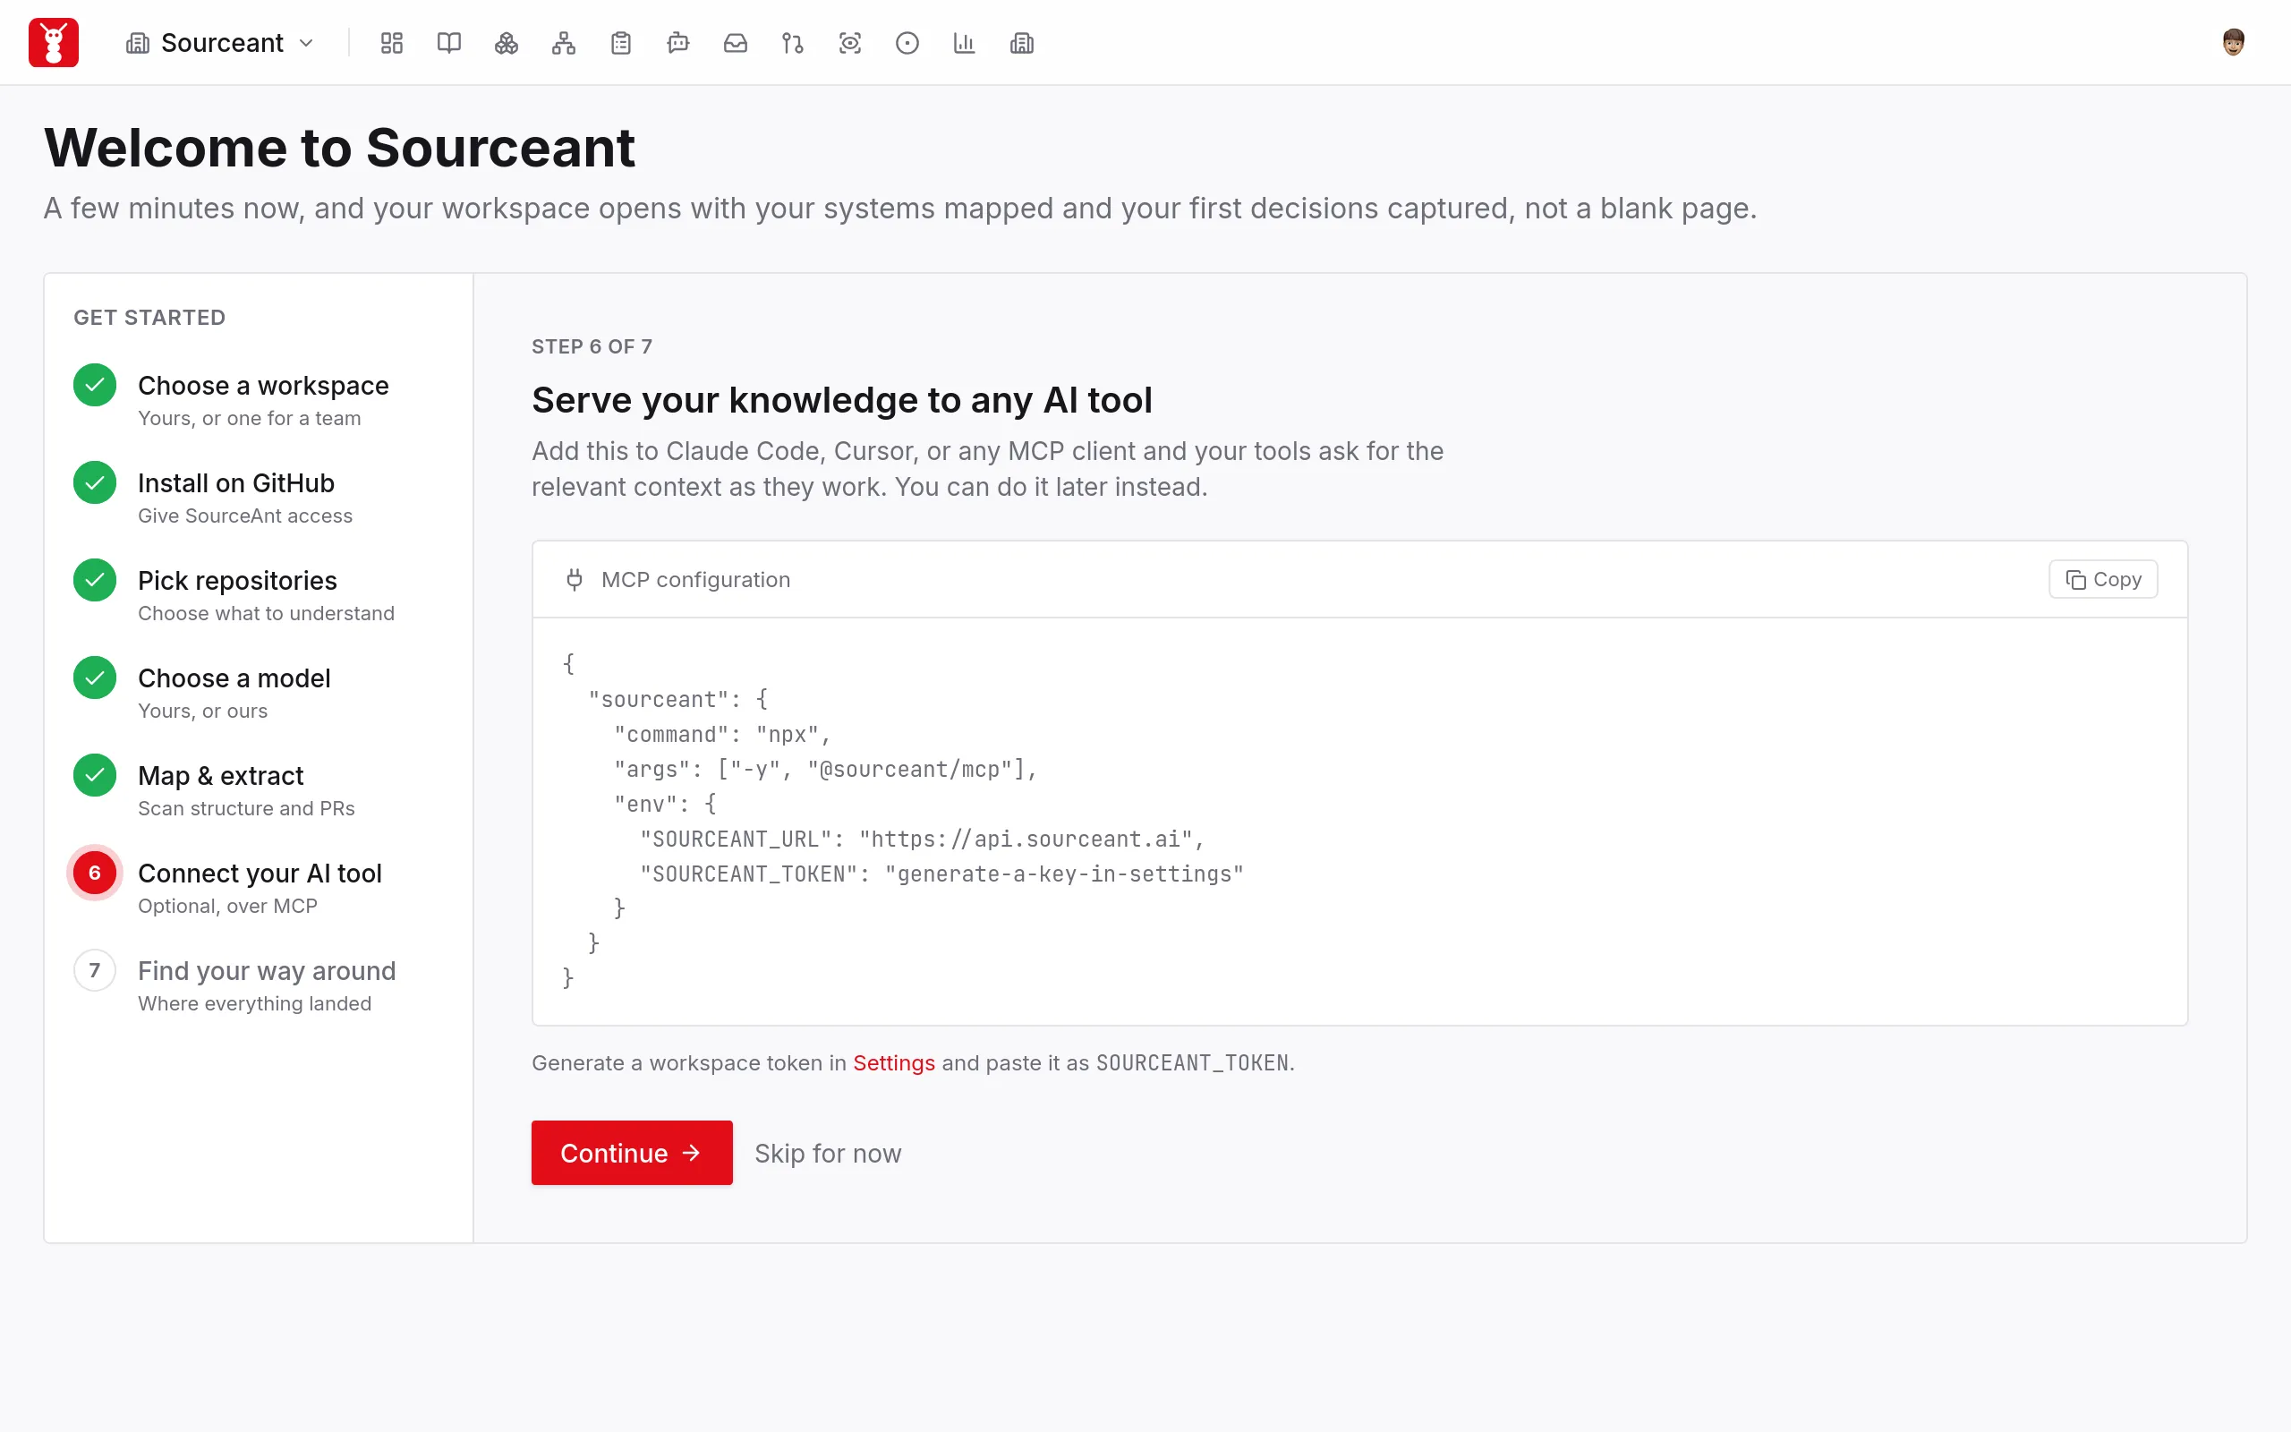Click the "command": "npx" line
The width and height of the screenshot is (2291, 1432).
(x=722, y=735)
